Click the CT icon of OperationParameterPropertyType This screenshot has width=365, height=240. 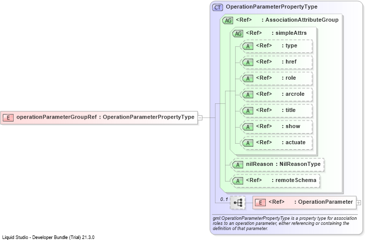(217, 8)
